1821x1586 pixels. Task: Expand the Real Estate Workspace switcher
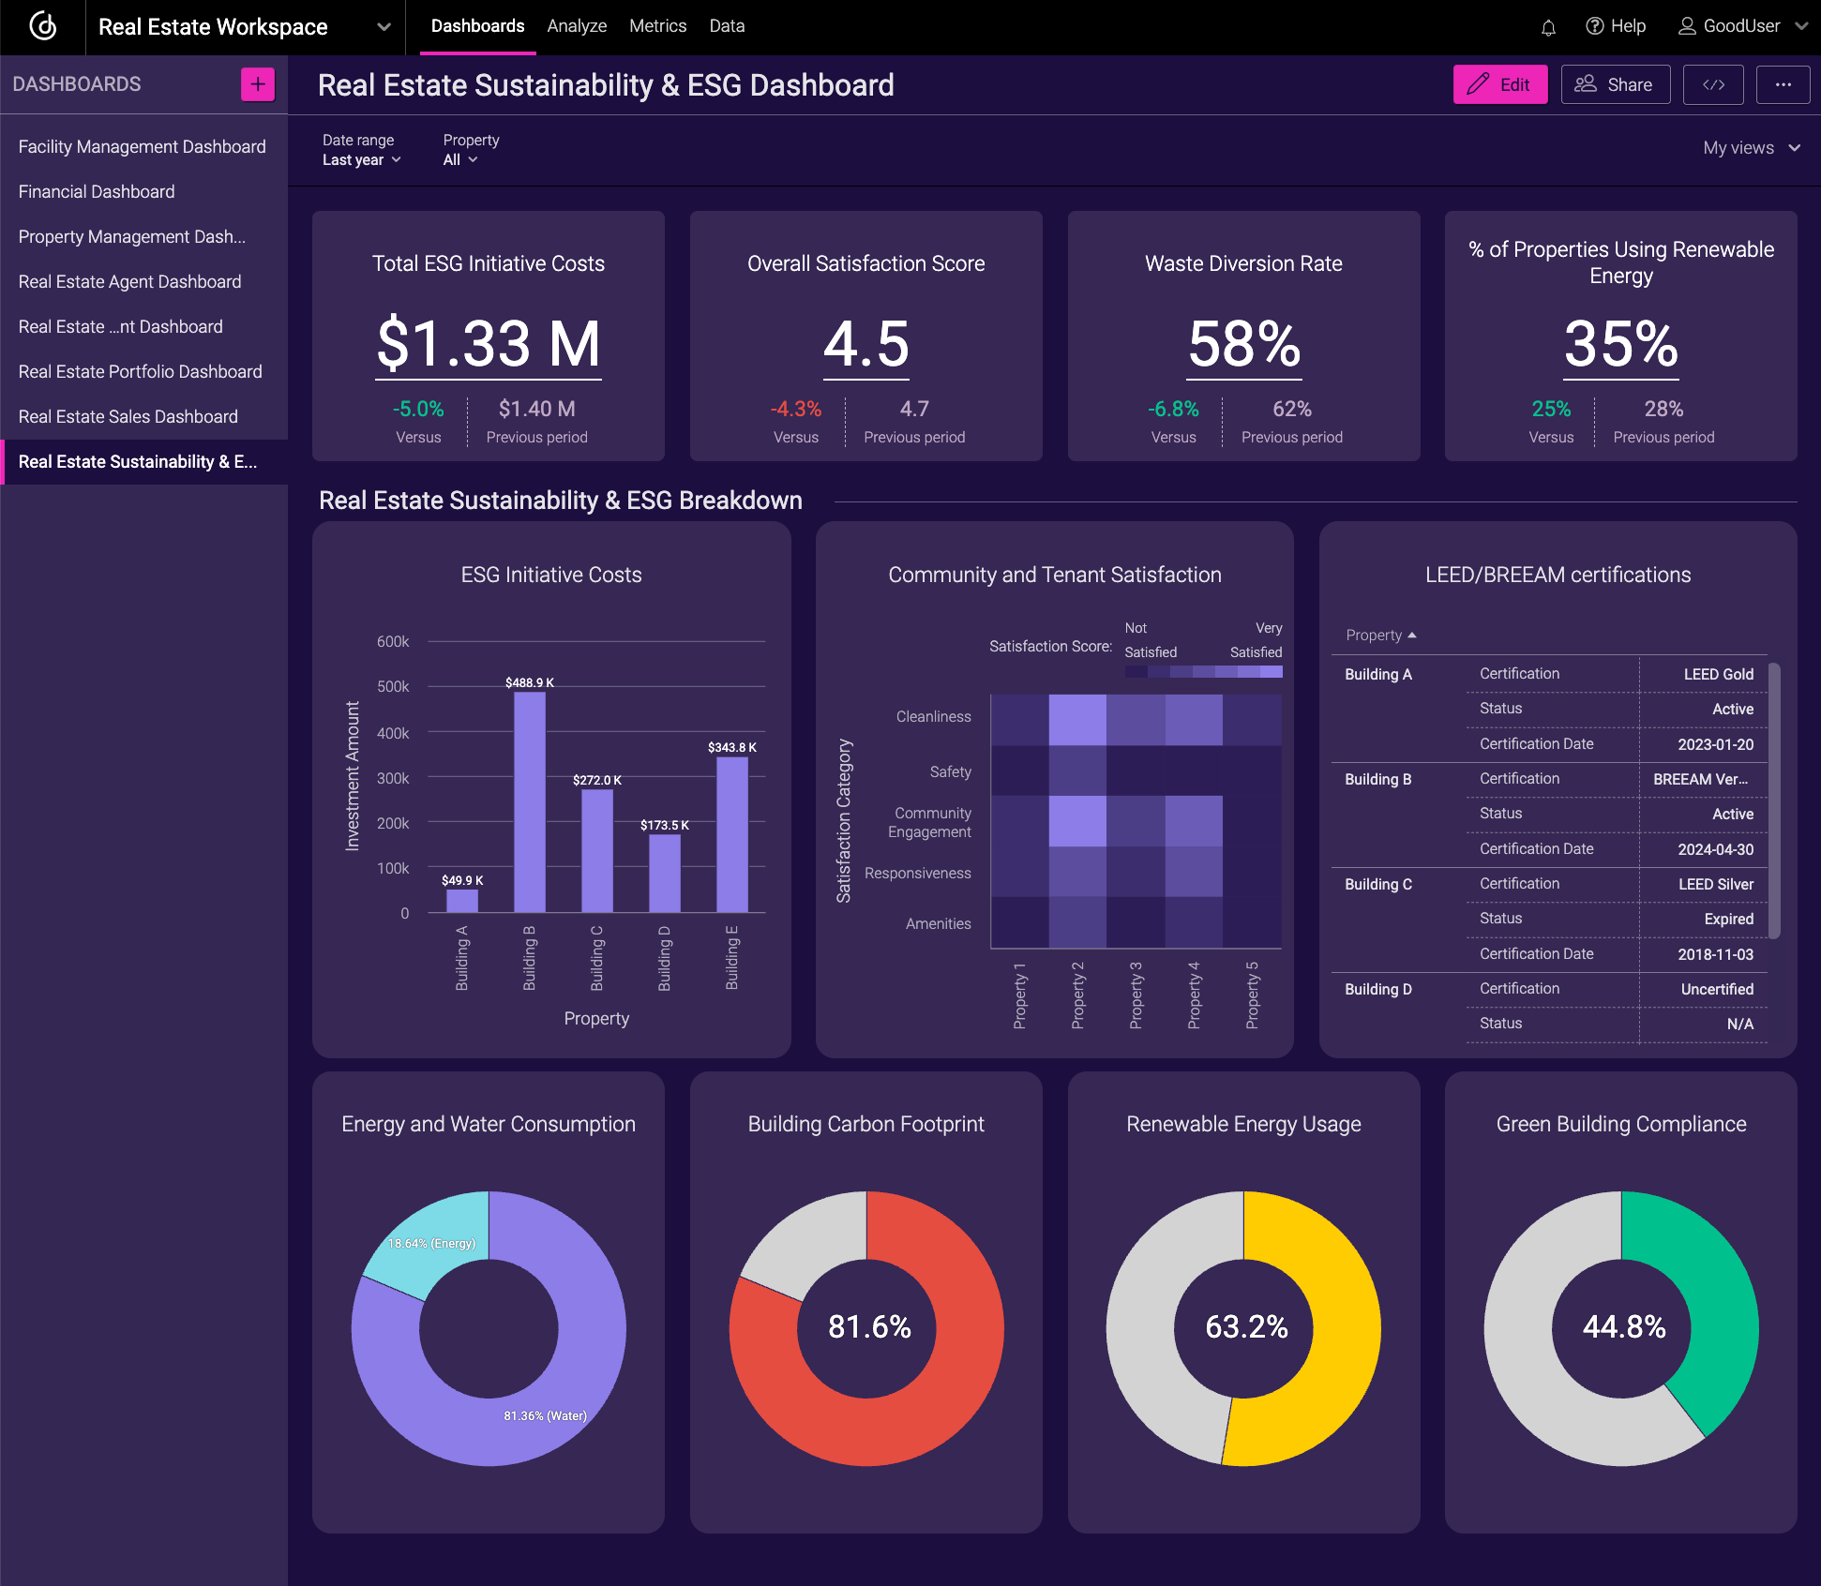pyautogui.click(x=384, y=26)
